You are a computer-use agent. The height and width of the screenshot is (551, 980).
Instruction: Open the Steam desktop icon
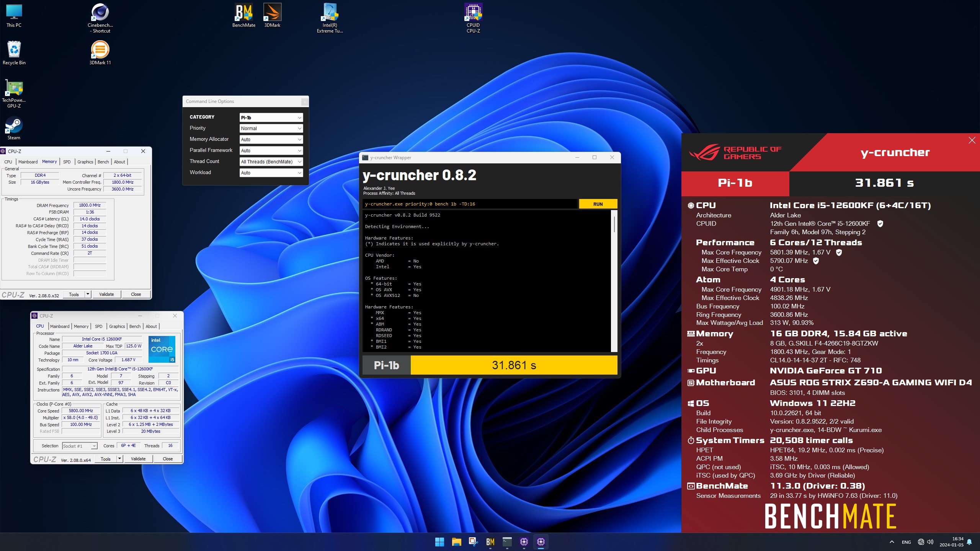coord(14,128)
